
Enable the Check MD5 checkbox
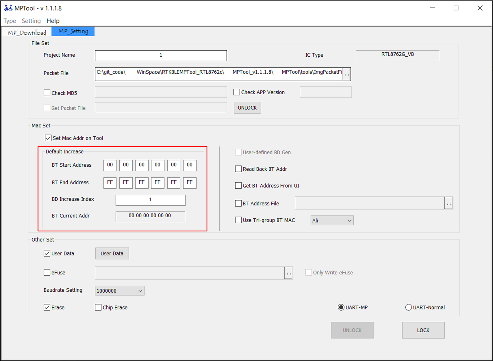[47, 93]
